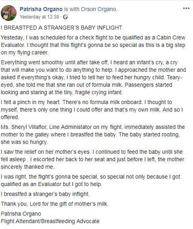
Task: Open the Patrisha Organo author name link
Action: point(41,9)
